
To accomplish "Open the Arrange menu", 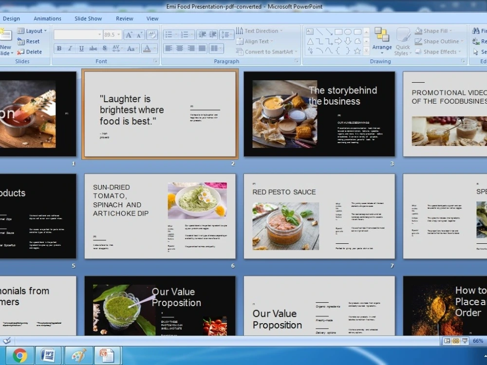I will [x=382, y=41].
